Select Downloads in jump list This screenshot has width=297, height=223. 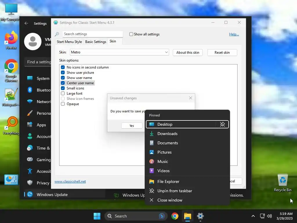click(x=187, y=134)
